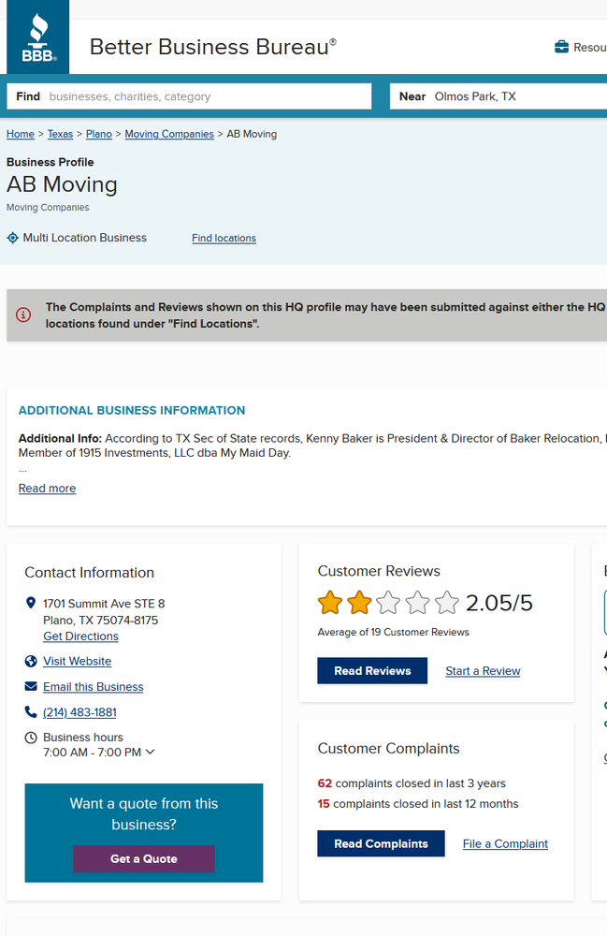Click the Get a Quote button
This screenshot has height=936, width=607.
pyautogui.click(x=144, y=859)
